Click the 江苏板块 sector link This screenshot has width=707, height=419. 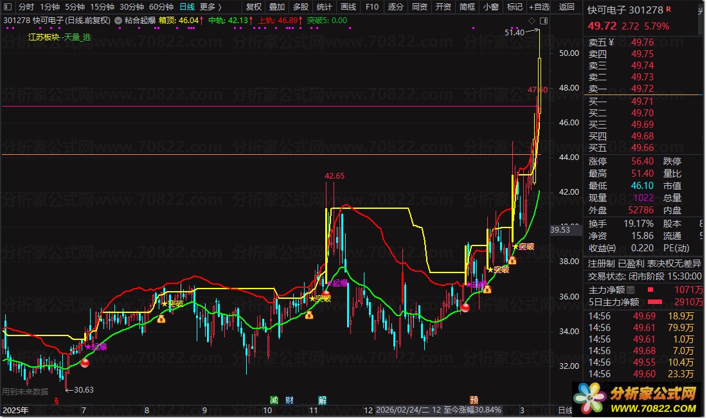(44, 37)
